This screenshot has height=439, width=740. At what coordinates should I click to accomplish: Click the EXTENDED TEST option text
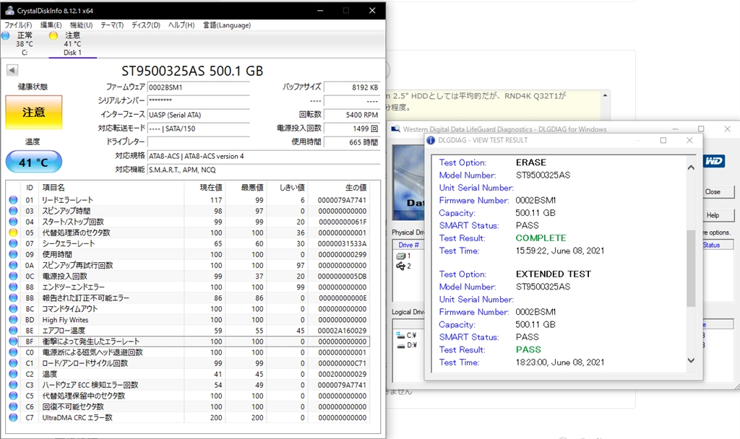coord(553,274)
